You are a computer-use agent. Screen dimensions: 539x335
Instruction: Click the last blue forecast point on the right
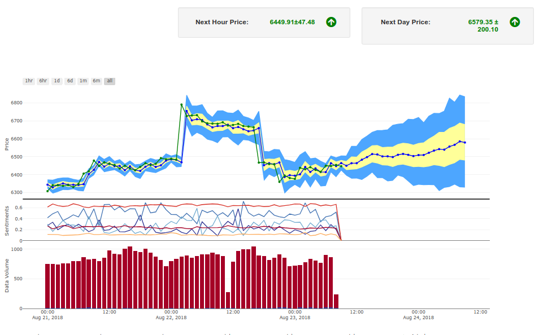[464, 142]
